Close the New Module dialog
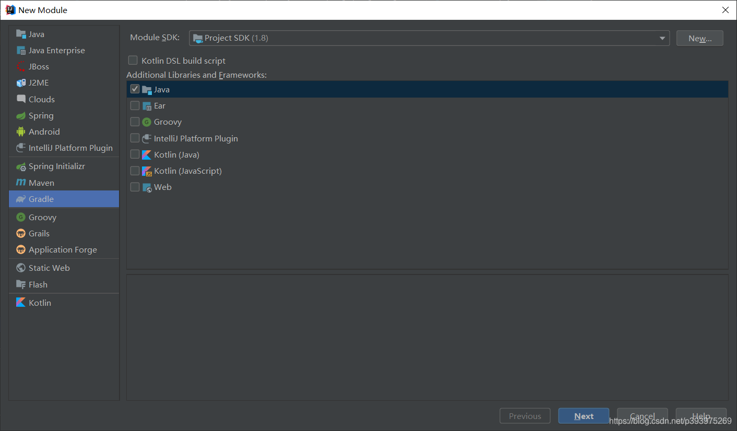Viewport: 737px width, 431px height. (725, 10)
